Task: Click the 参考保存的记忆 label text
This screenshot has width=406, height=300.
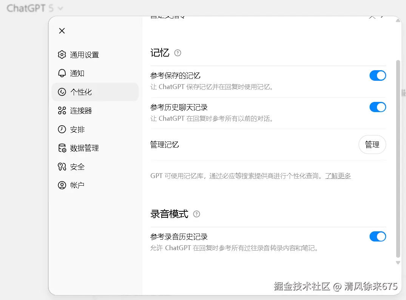Action: click(175, 75)
